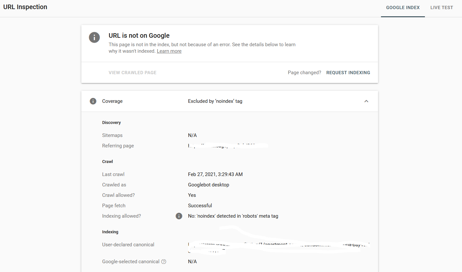Viewport: 462px width, 272px height.
Task: Collapse the Coverage section chevron
Action: point(366,101)
